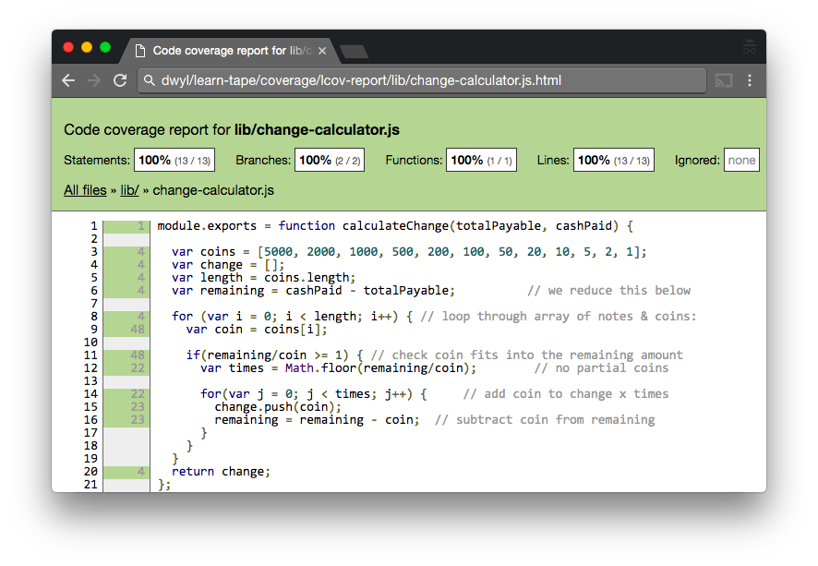Click the search magnifier in address bar
Screen dimensions: 818x566
coord(150,80)
